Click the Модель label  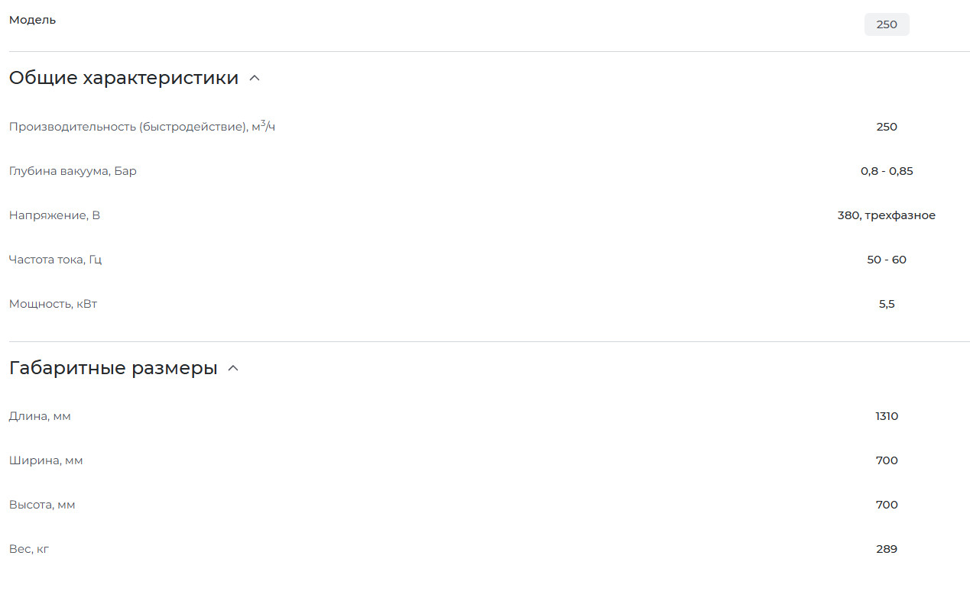pyautogui.click(x=32, y=20)
